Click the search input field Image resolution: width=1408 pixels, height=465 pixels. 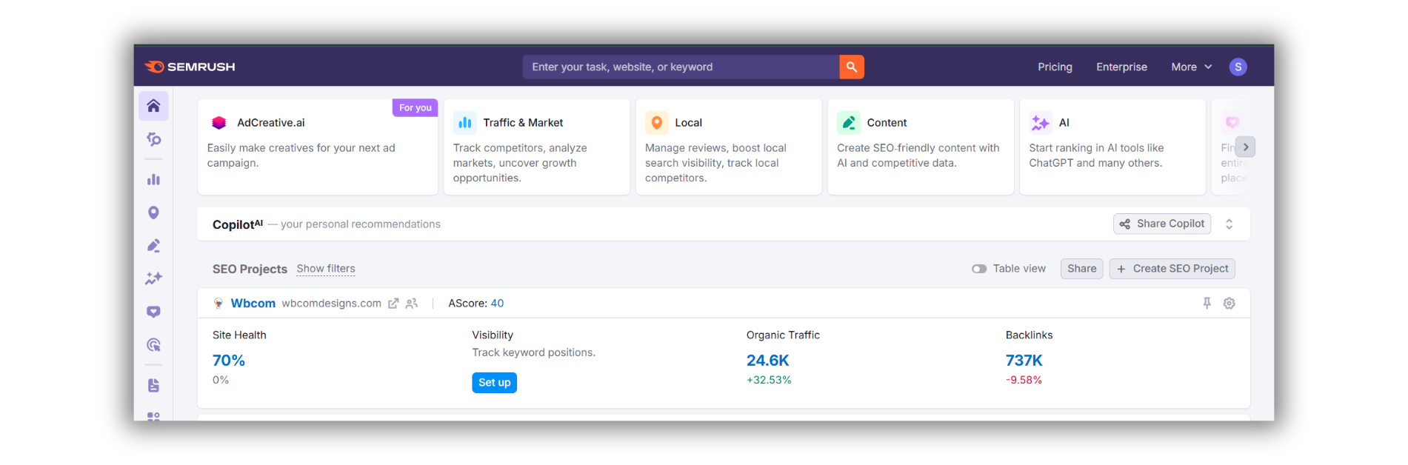[x=680, y=67]
